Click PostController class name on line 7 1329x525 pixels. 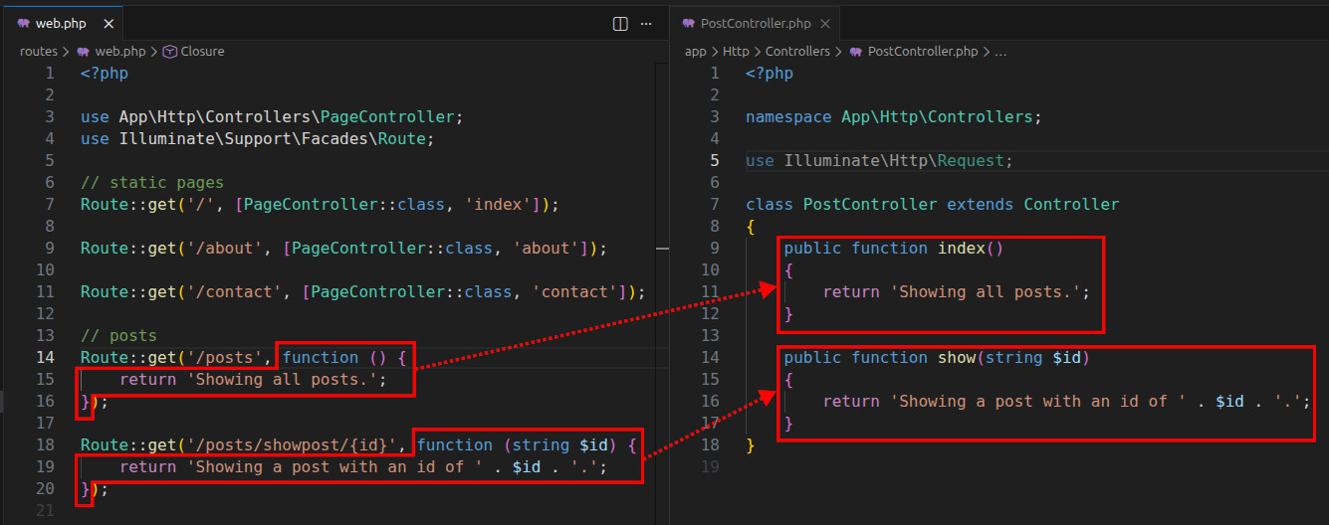coord(870,204)
